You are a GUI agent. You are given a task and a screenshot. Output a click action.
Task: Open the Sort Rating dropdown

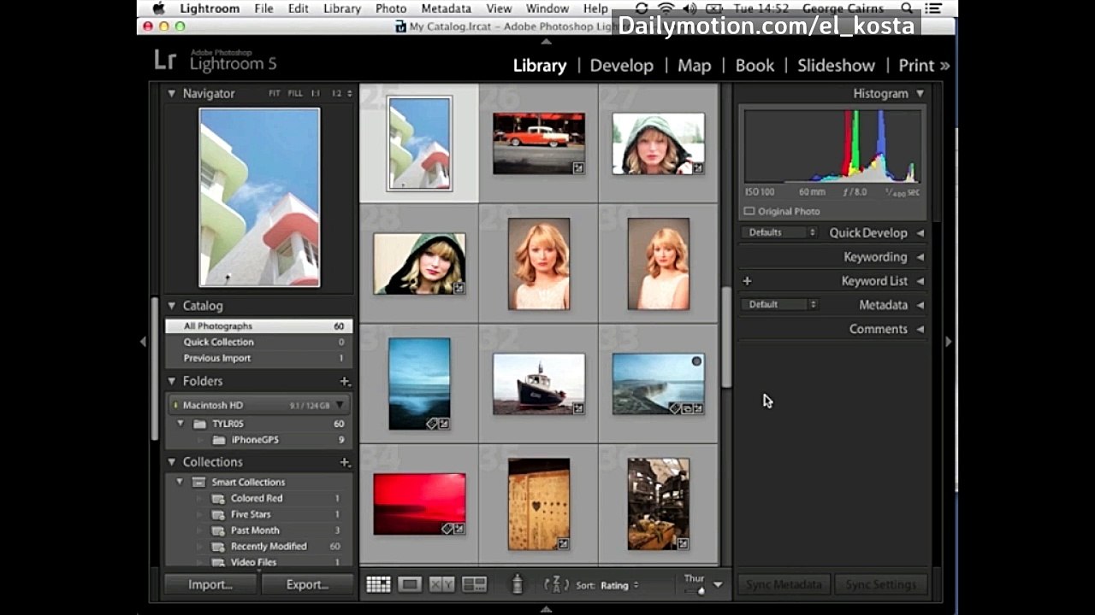(x=619, y=585)
